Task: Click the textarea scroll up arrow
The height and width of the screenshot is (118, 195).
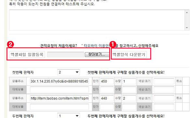Action: [x=187, y=12]
